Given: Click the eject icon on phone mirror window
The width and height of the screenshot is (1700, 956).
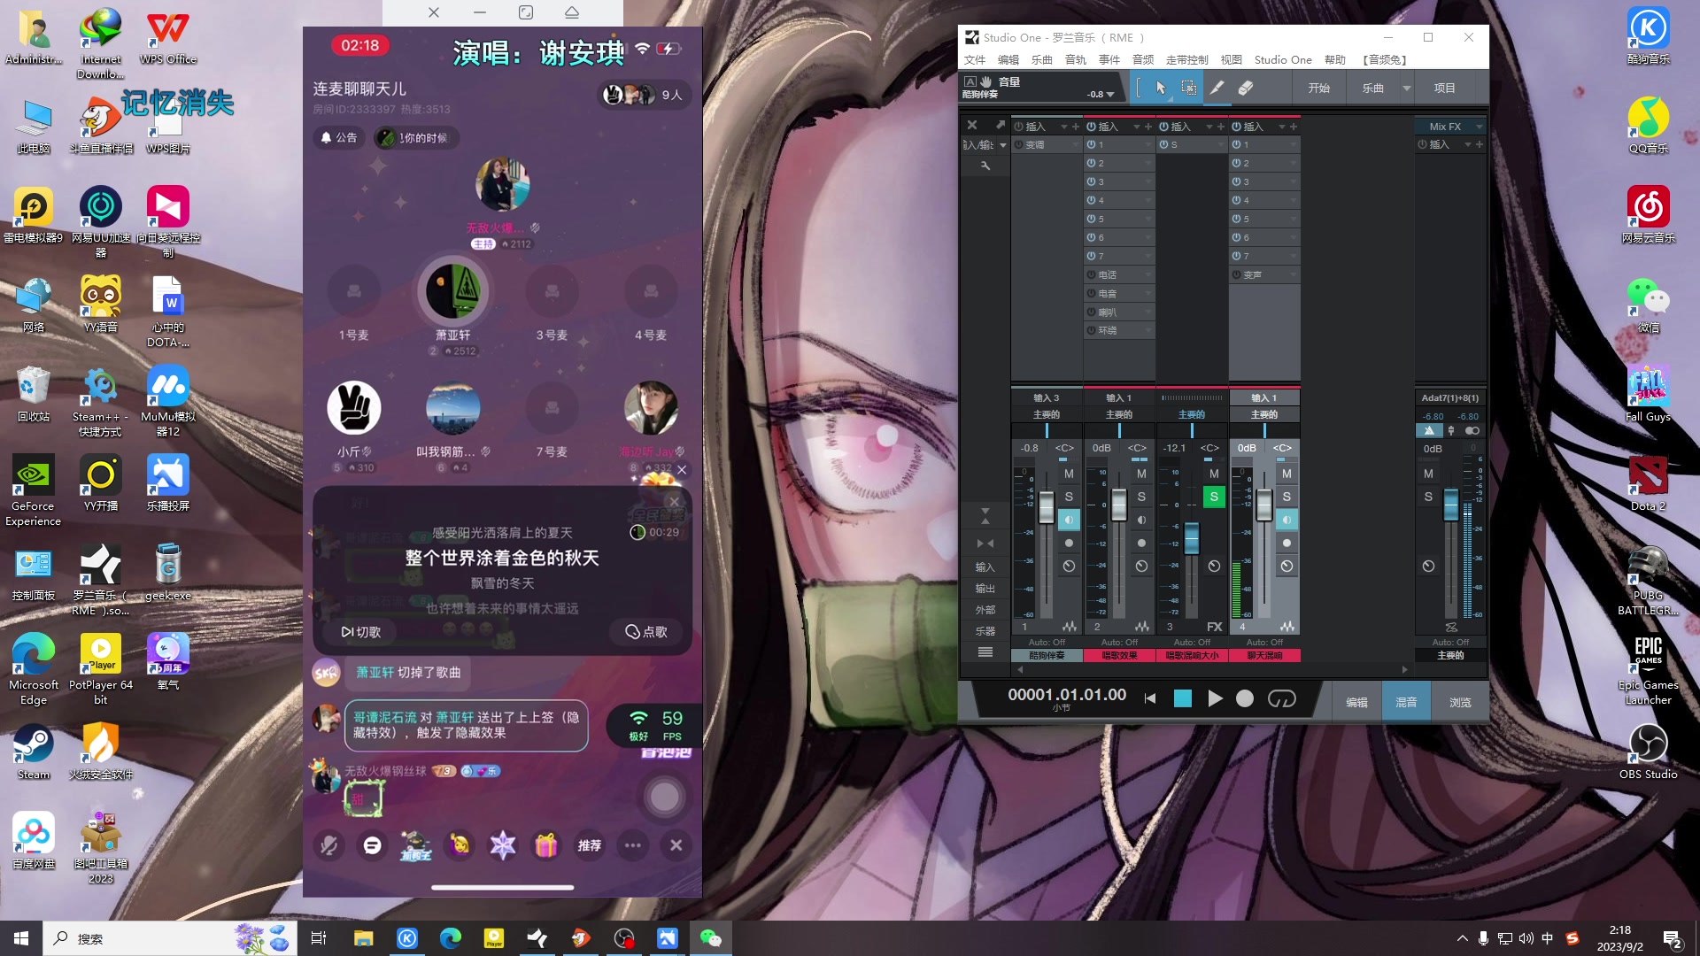Looking at the screenshot, I should click(572, 12).
